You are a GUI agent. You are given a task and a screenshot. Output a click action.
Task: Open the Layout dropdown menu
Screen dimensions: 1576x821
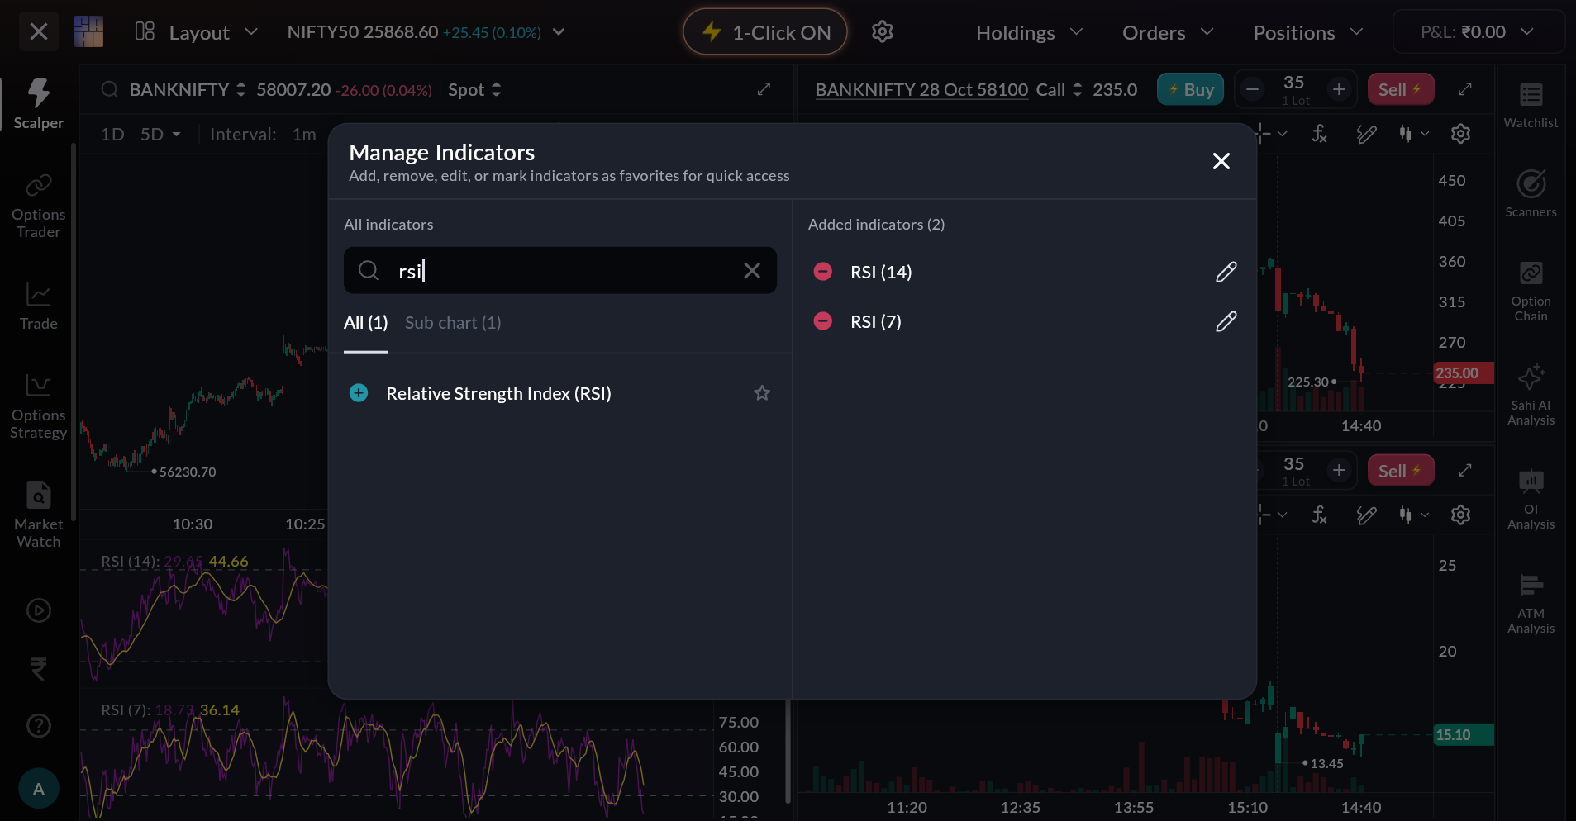[x=197, y=32]
